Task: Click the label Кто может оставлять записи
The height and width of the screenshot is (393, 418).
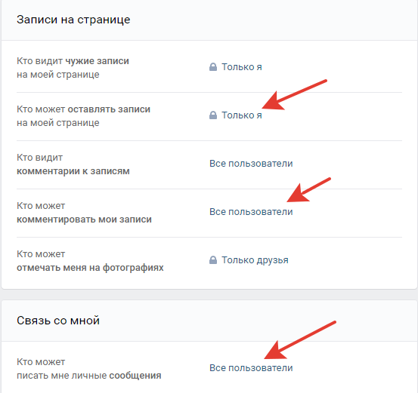Action: tap(83, 116)
